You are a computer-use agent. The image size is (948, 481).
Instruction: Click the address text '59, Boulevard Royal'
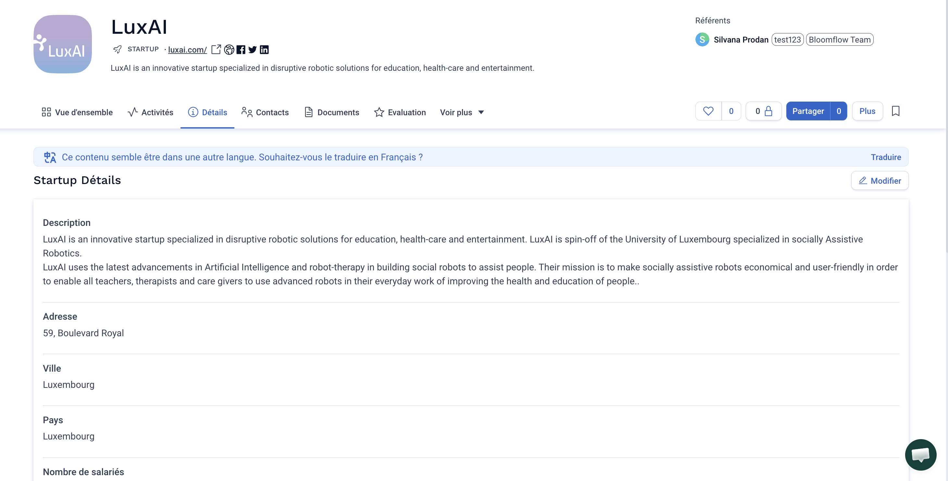click(x=83, y=333)
